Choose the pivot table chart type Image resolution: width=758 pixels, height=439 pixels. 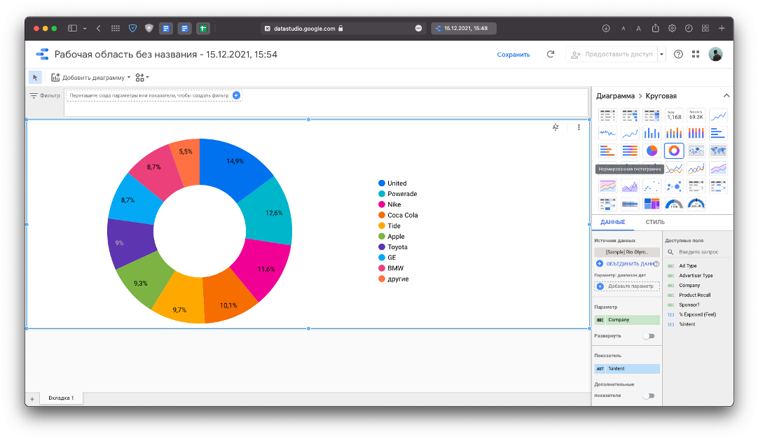point(696,186)
